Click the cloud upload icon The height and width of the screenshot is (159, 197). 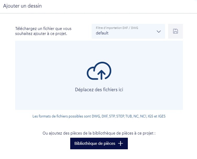pos(99,71)
